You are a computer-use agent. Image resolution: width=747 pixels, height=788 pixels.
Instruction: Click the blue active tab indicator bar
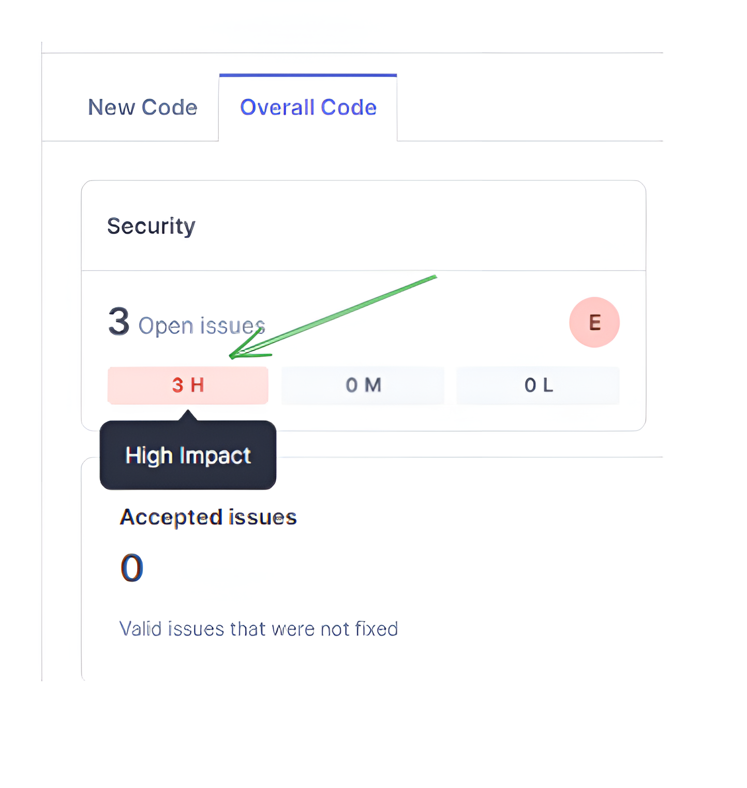tap(308, 75)
